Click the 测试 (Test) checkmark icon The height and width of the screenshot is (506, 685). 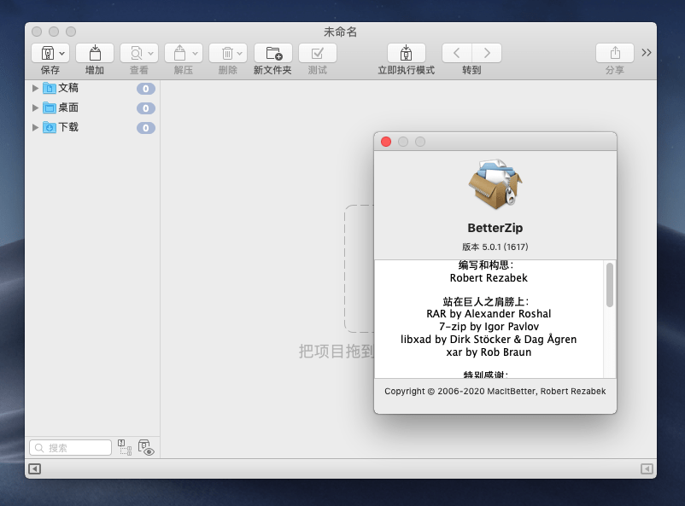tap(318, 53)
